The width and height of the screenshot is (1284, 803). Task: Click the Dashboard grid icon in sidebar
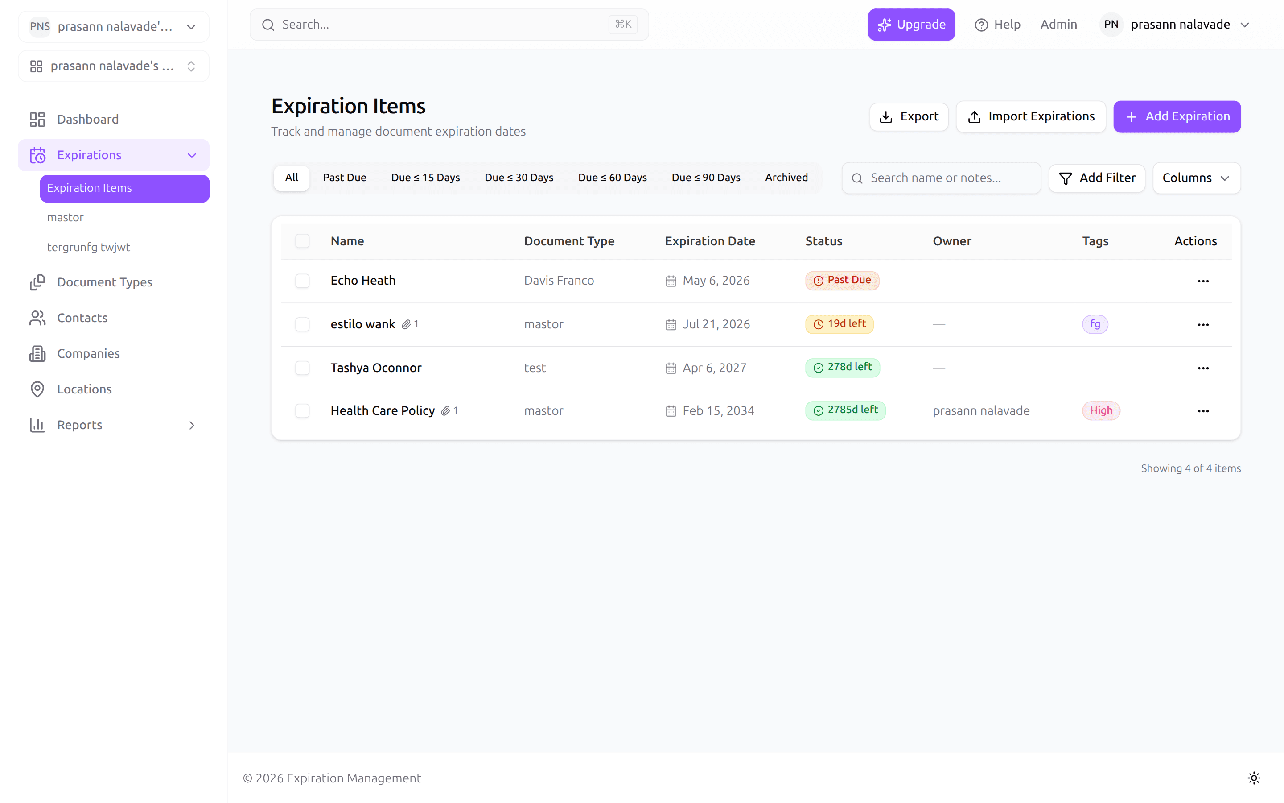(37, 120)
